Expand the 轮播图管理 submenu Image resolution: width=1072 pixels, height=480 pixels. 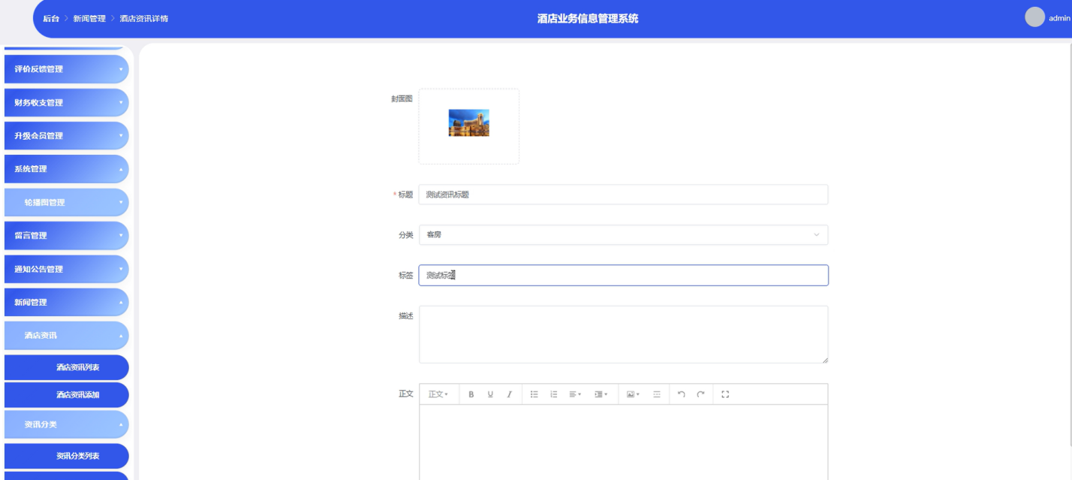click(67, 203)
